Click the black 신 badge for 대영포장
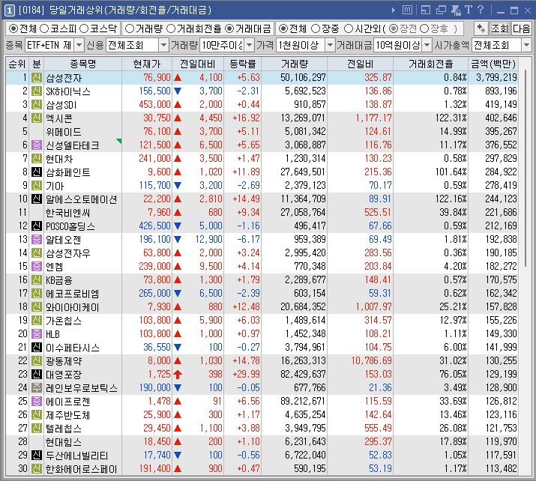The width and height of the screenshot is (536, 481). click(x=37, y=374)
